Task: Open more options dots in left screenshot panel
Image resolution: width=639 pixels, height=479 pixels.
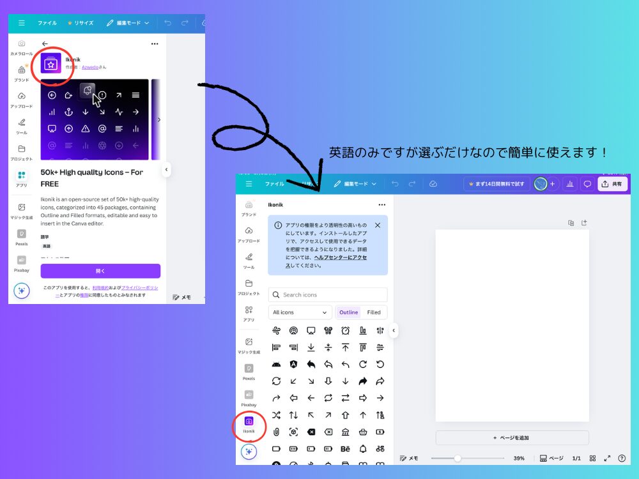Action: pos(155,43)
